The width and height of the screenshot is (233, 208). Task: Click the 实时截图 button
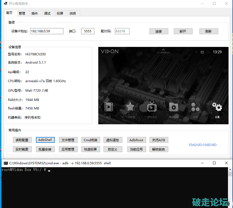tap(22, 149)
